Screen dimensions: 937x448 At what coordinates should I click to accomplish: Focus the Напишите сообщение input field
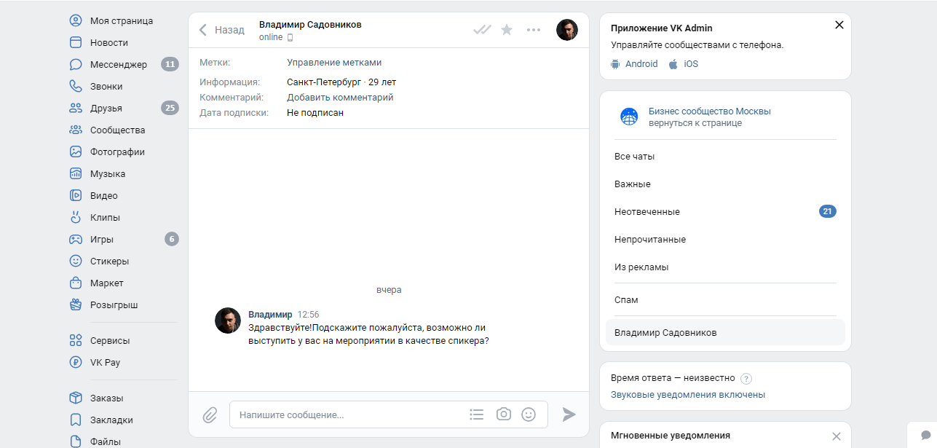pos(389,414)
